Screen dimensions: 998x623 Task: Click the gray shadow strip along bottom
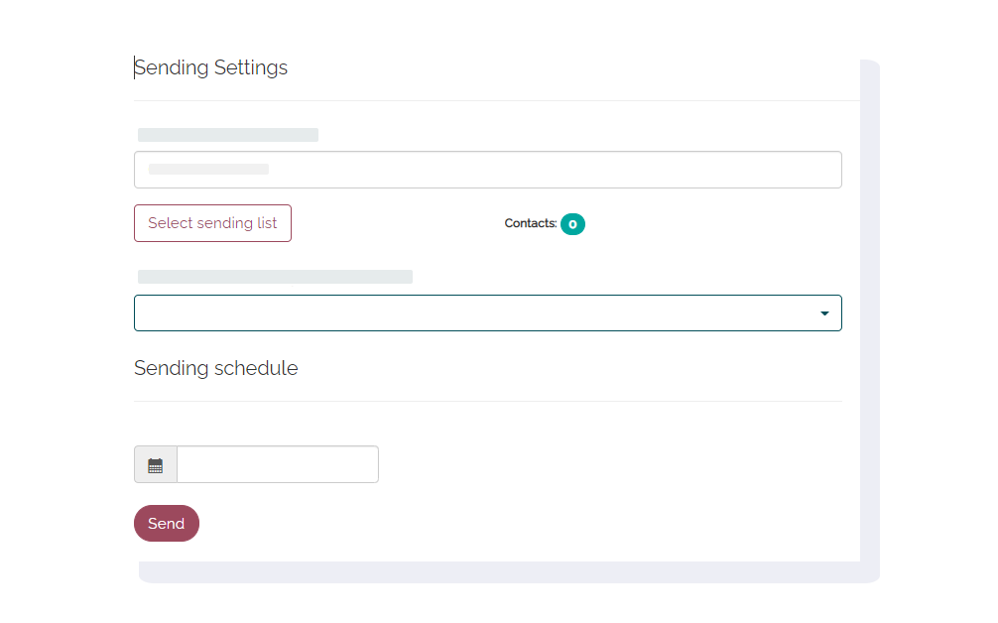pyautogui.click(x=509, y=572)
